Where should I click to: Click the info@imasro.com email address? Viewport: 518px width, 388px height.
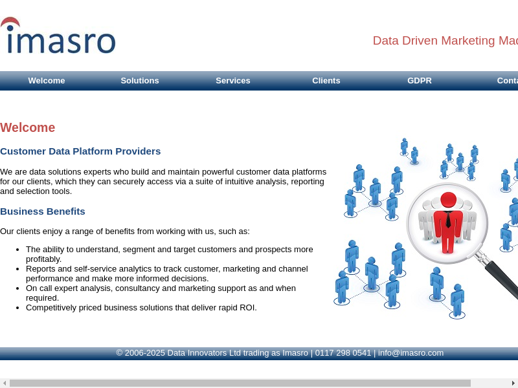(x=411, y=353)
